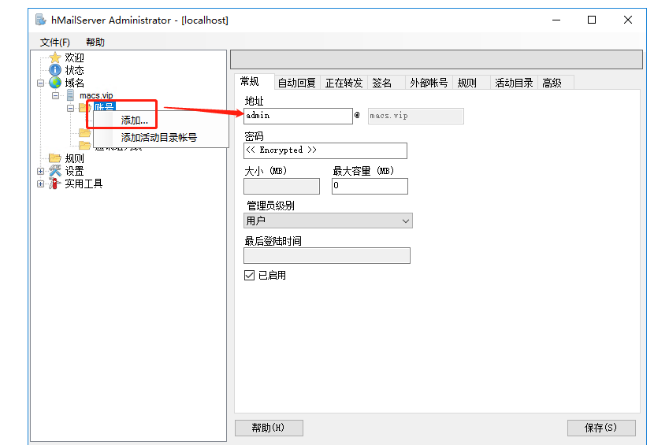
Task: Click the tools icon next to 设置
Action: pos(54,171)
